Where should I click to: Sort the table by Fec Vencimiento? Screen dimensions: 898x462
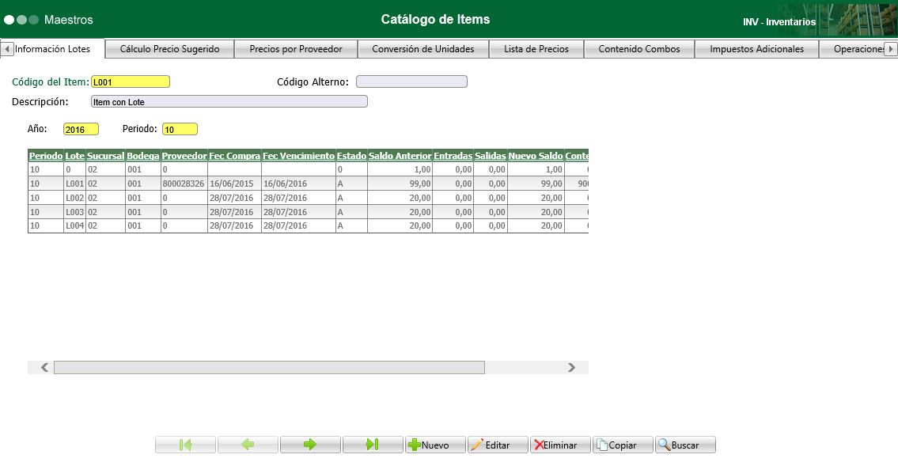point(299,155)
